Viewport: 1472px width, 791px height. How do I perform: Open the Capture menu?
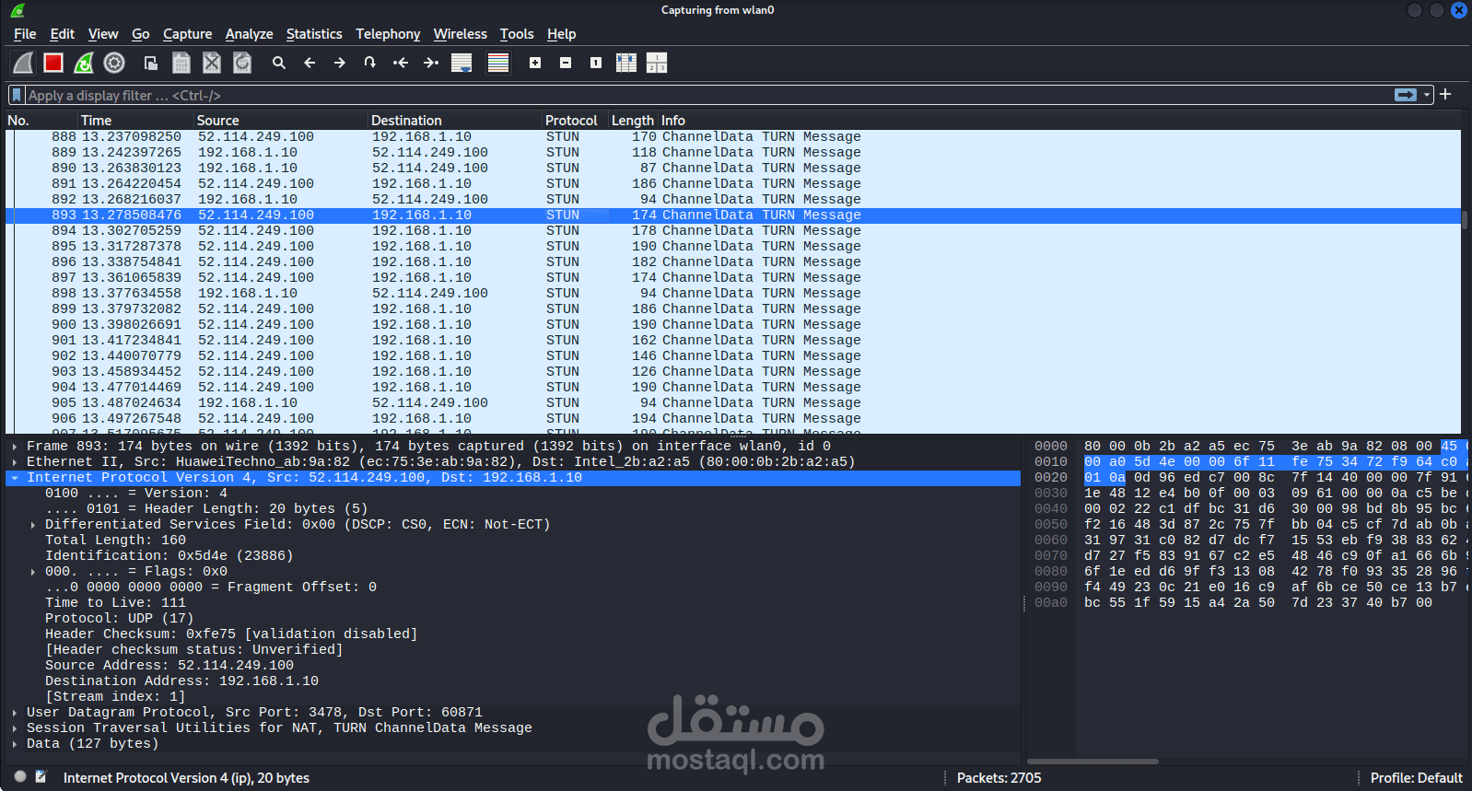(x=187, y=34)
